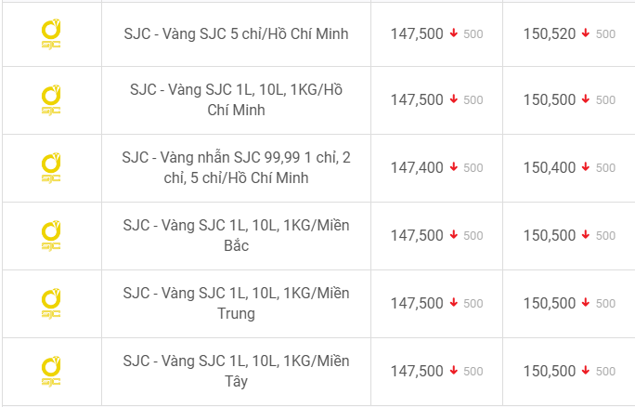
Task: Select SJC 1L, 10L, 1KG/Miền Tây product name
Action: (x=236, y=371)
